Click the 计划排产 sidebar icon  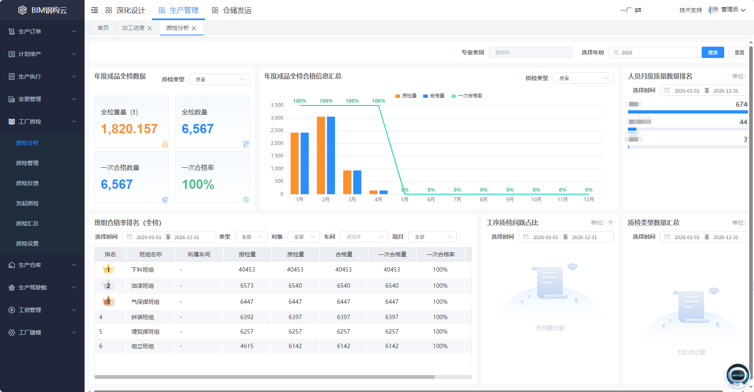pos(12,54)
